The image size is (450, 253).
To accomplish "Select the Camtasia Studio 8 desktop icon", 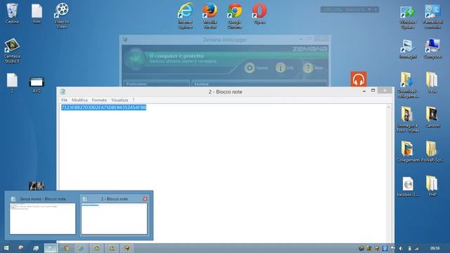I will pos(12,51).
